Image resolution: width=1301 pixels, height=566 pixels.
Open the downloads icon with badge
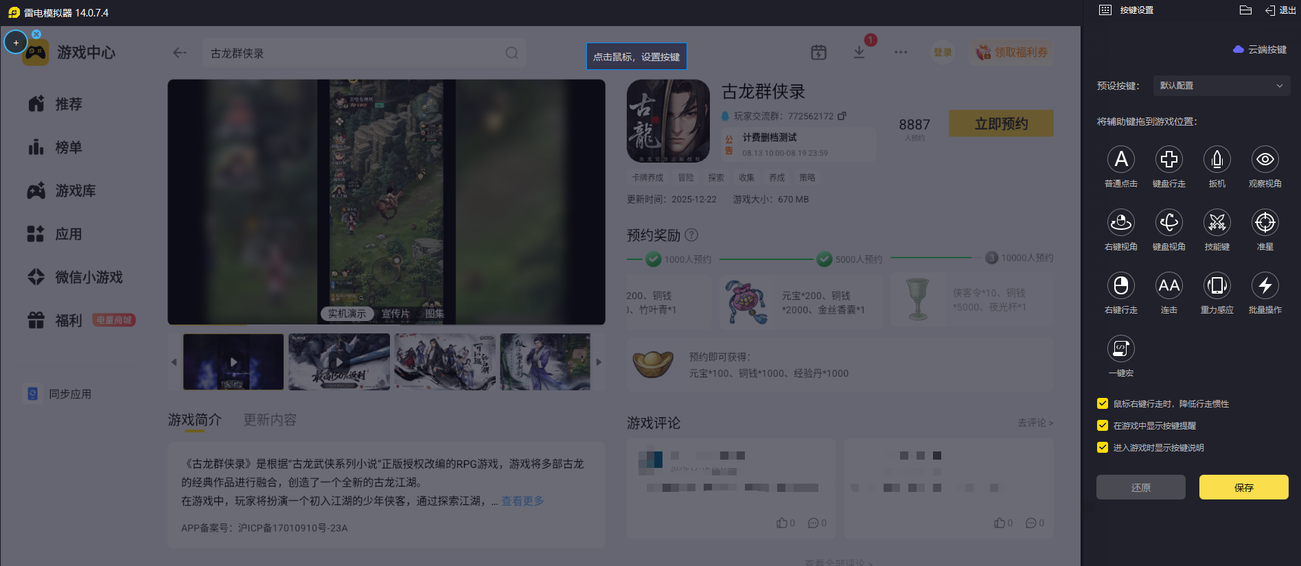pyautogui.click(x=859, y=52)
